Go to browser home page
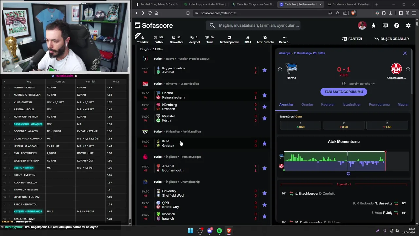The height and width of the screenshot is (236, 419). (156, 13)
